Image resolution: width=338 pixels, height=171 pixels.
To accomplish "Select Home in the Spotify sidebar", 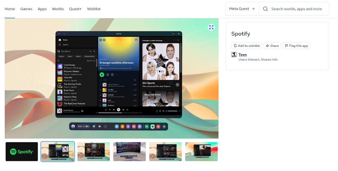I will pyautogui.click(x=64, y=40).
